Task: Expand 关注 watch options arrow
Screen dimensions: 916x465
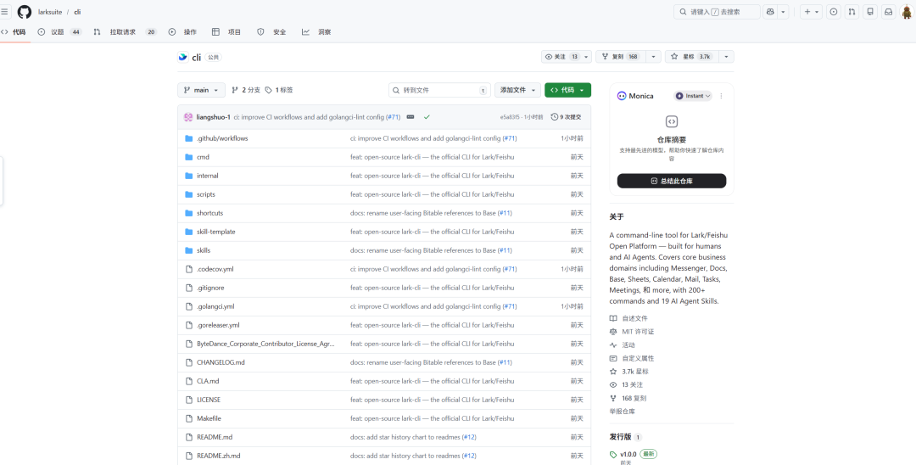Action: click(x=586, y=57)
